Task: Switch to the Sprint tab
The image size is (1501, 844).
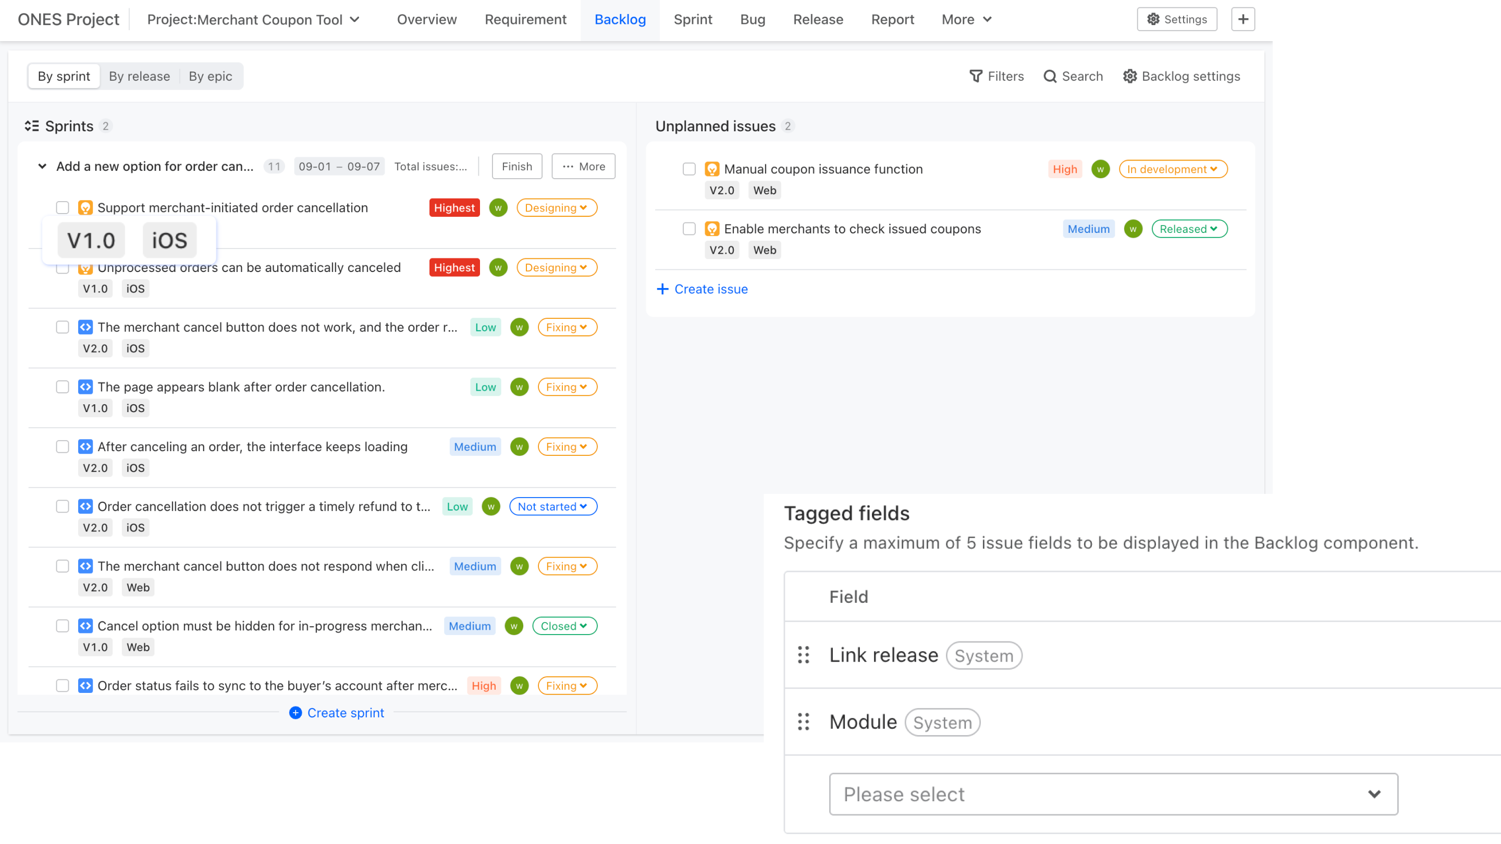Action: (x=693, y=19)
